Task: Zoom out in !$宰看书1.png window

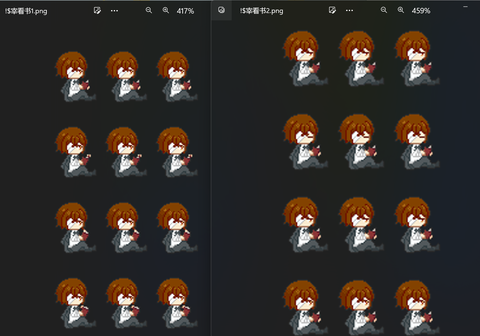Action: 149,10
